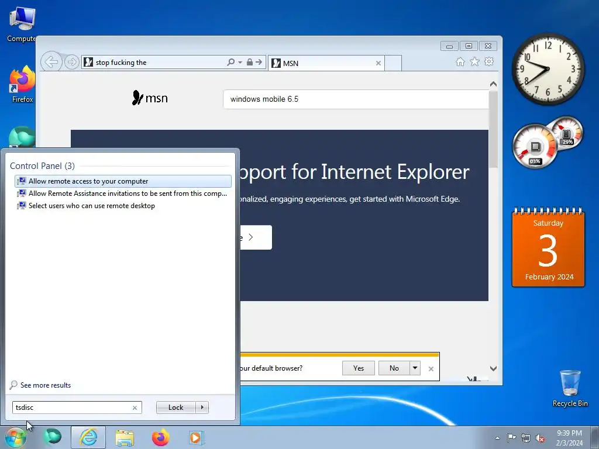Open the network tray icon

point(526,438)
